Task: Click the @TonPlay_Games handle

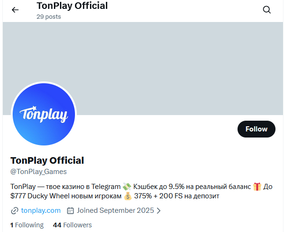Action: coord(38,172)
